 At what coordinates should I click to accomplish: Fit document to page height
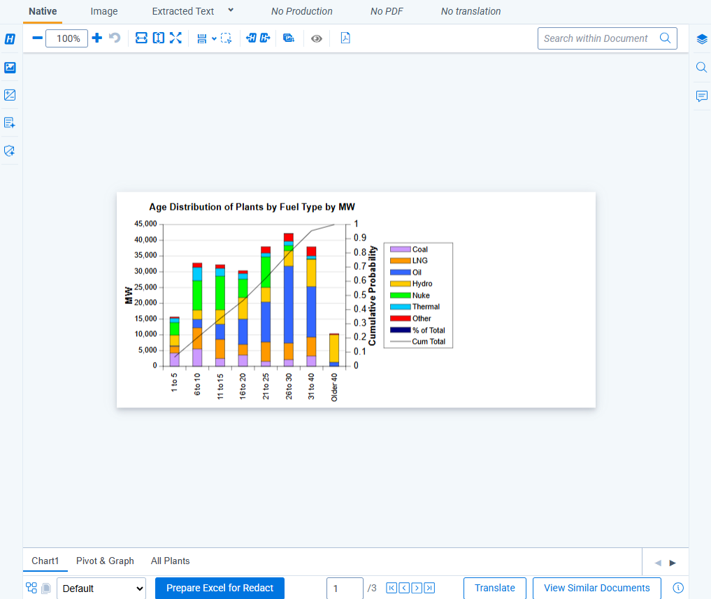159,38
